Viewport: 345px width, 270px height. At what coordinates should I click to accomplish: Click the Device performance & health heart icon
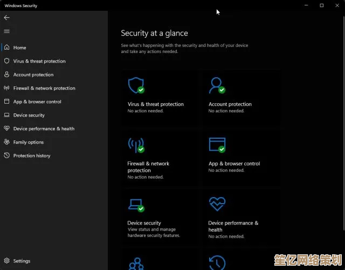point(216,204)
